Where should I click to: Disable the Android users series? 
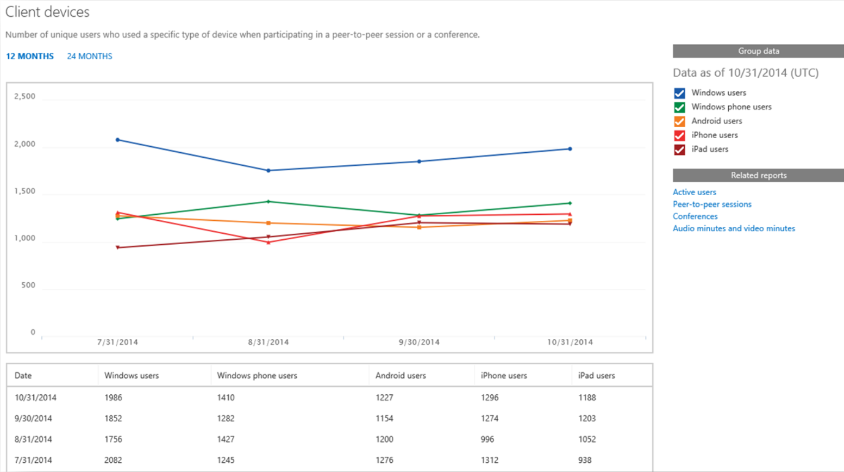click(x=679, y=121)
